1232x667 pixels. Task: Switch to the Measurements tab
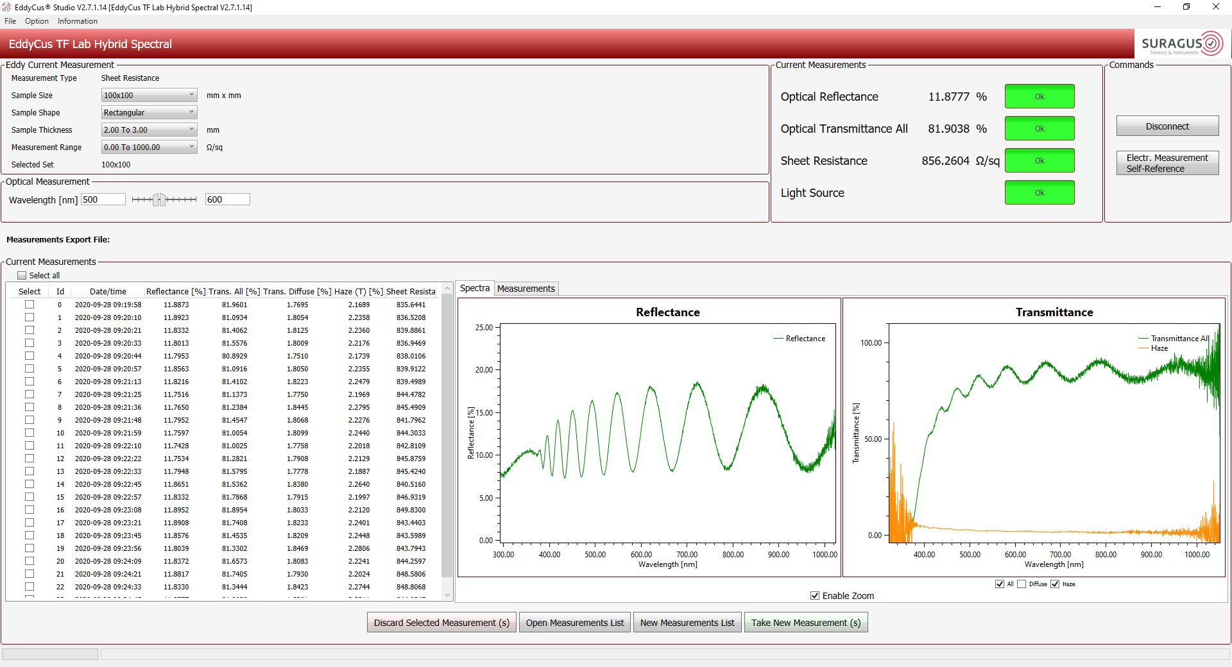pos(526,289)
